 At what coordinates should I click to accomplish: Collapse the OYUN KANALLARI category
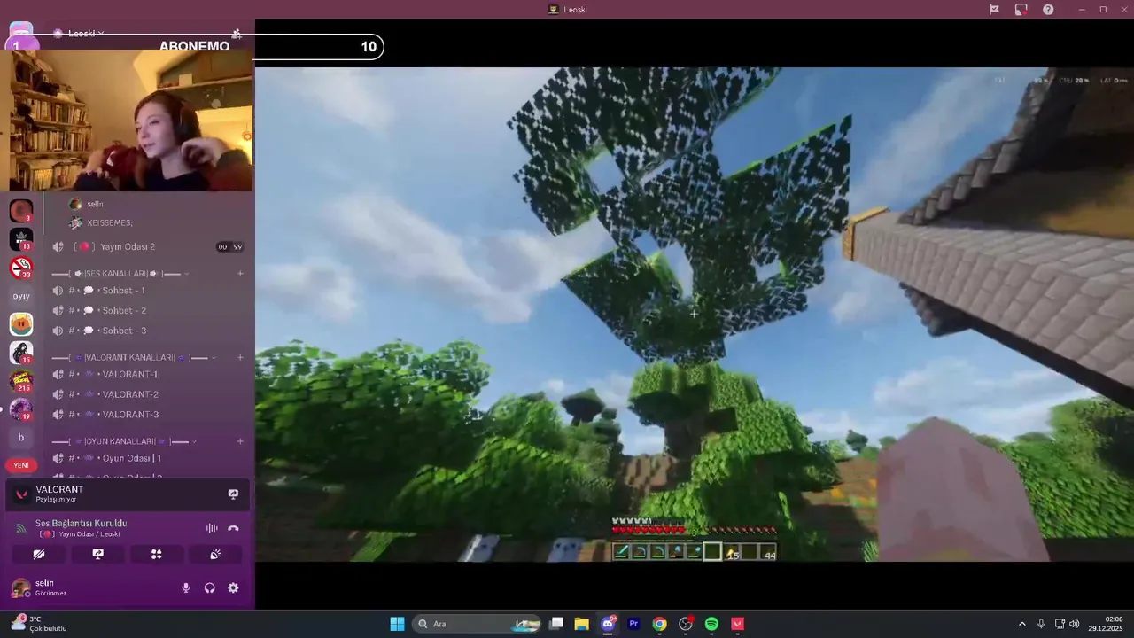(x=124, y=441)
